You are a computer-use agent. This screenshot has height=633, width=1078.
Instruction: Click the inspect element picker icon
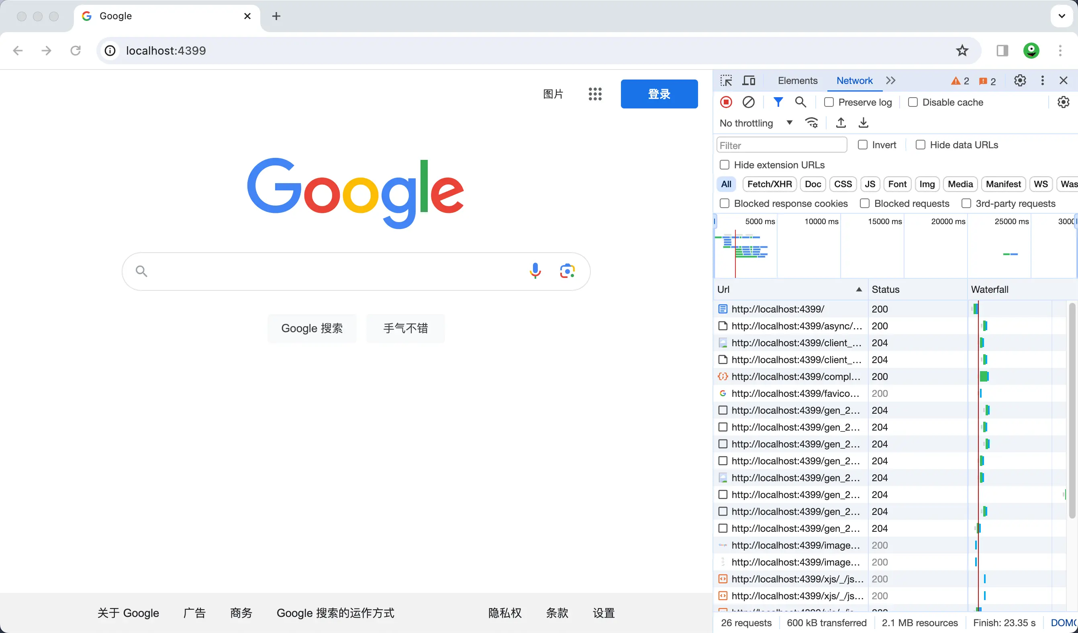coord(726,80)
